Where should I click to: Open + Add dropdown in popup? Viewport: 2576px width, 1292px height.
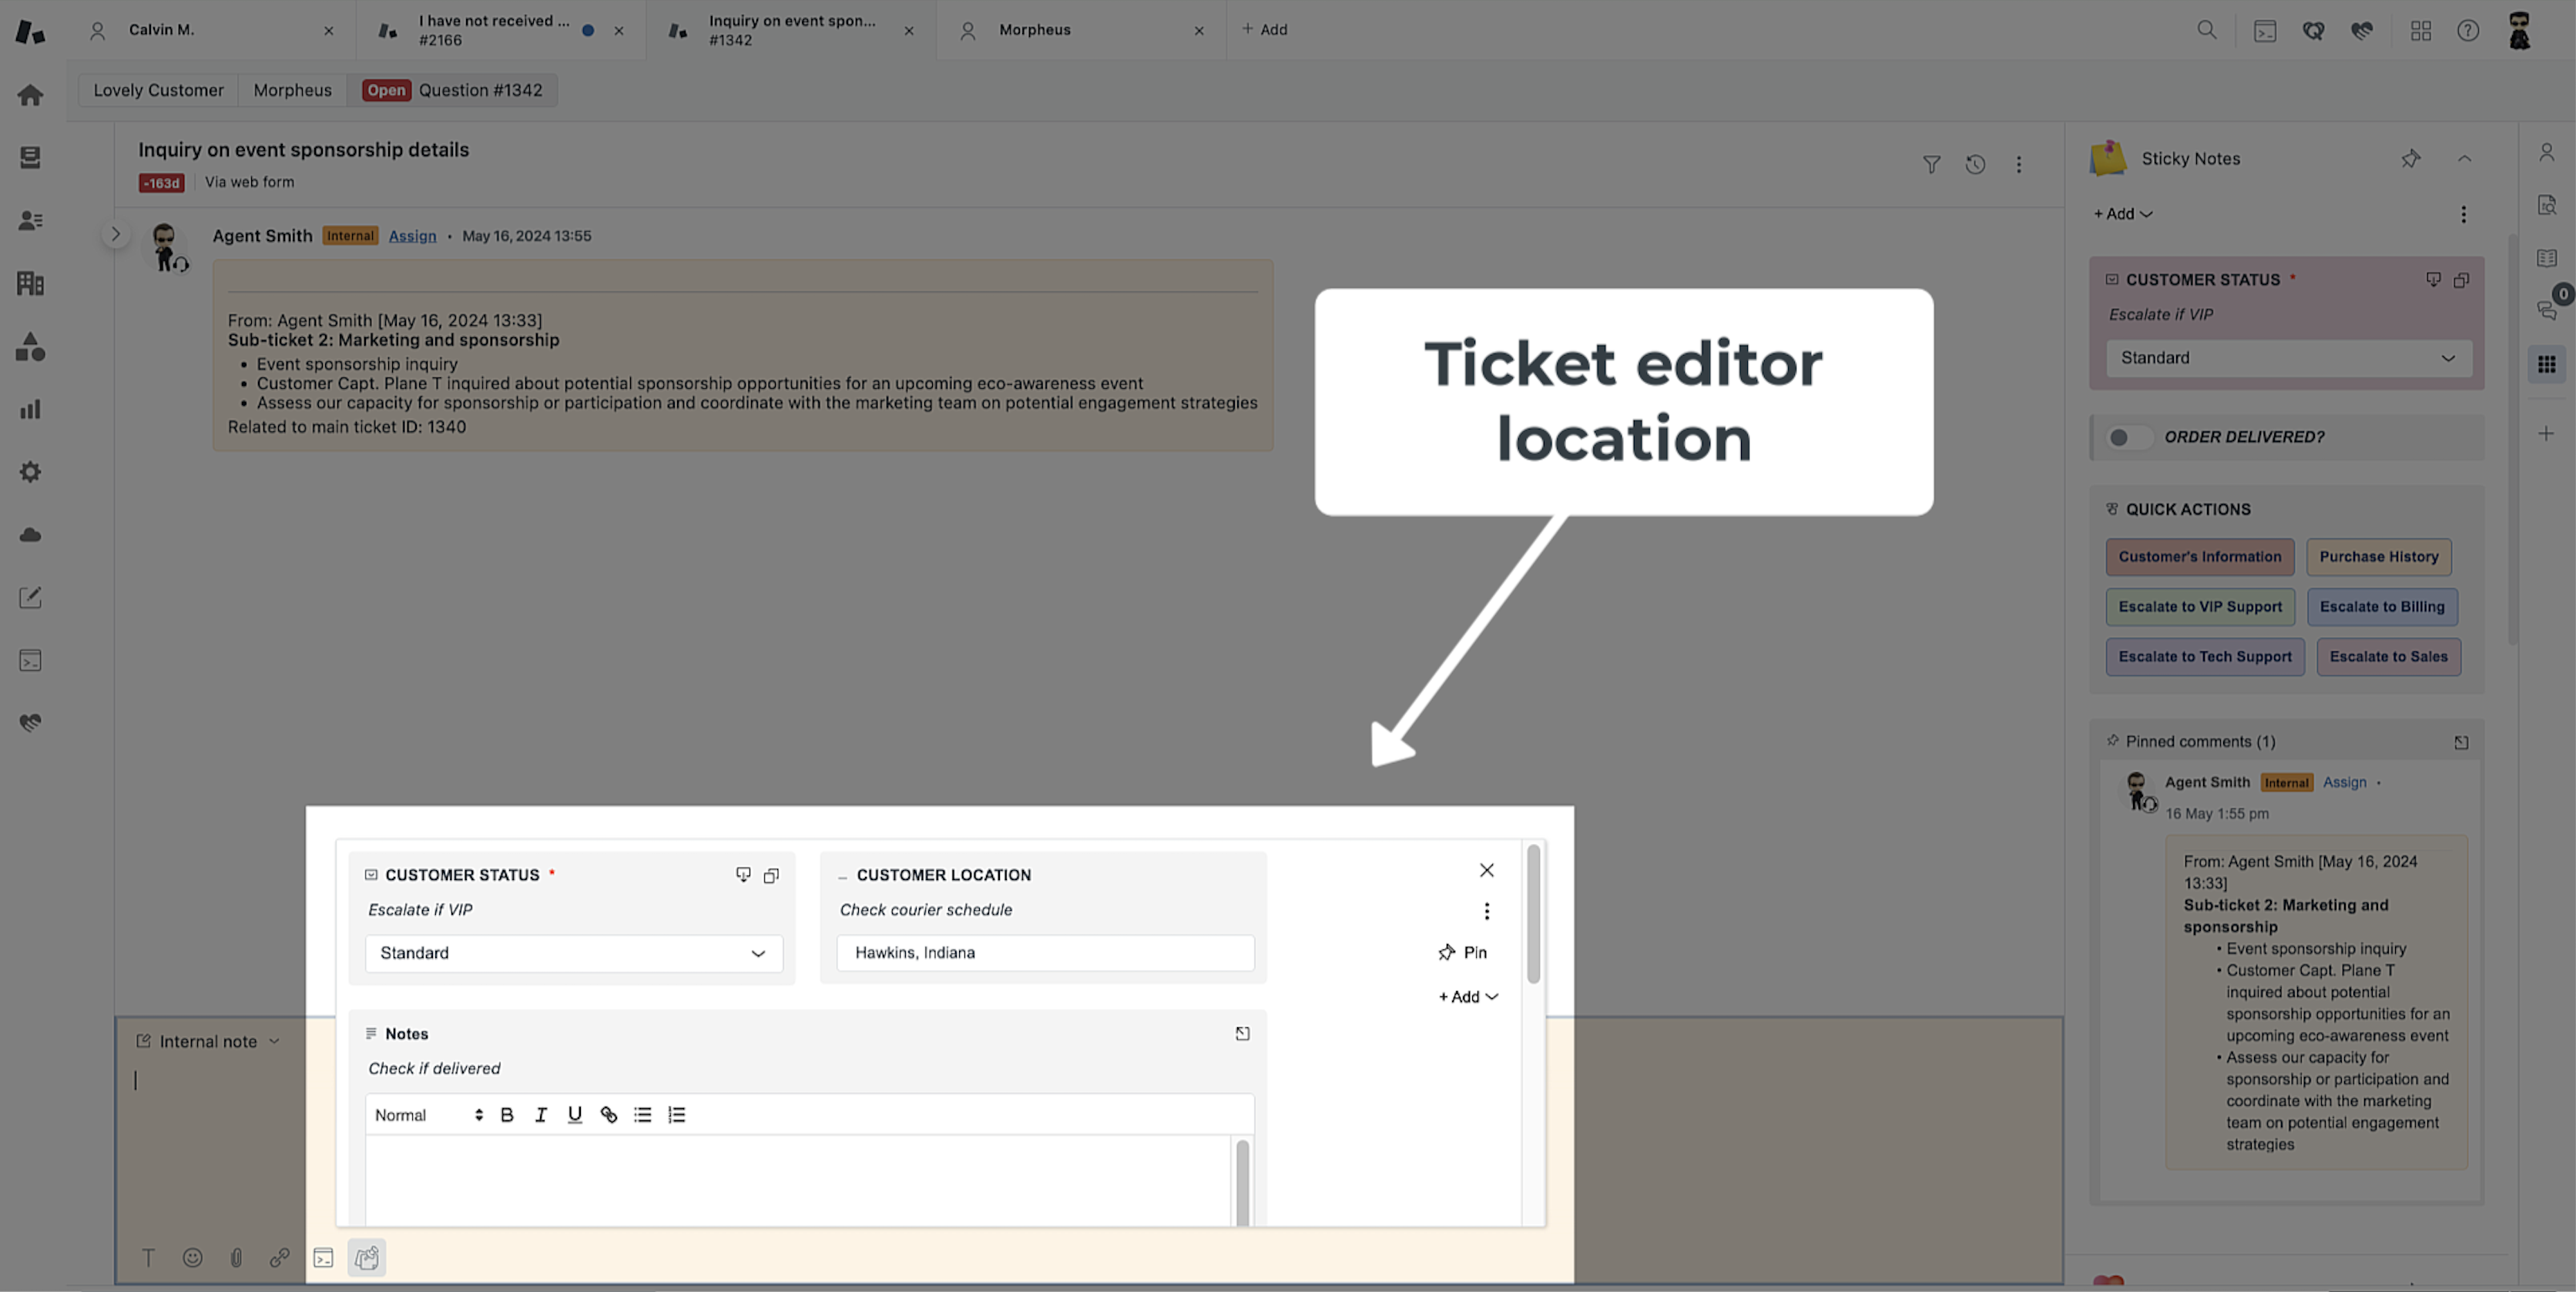1468,997
